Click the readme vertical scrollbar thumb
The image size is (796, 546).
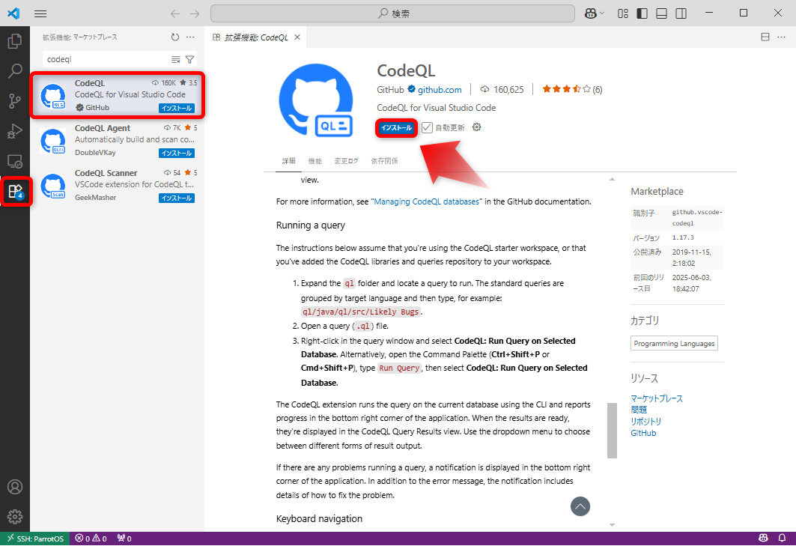pyautogui.click(x=613, y=431)
